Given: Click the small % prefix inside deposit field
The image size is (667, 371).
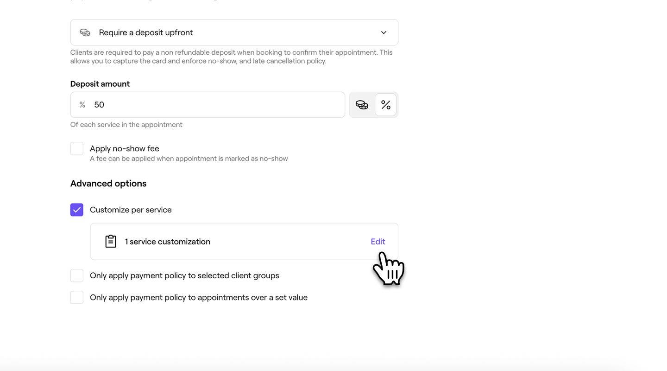Looking at the screenshot, I should (82, 105).
